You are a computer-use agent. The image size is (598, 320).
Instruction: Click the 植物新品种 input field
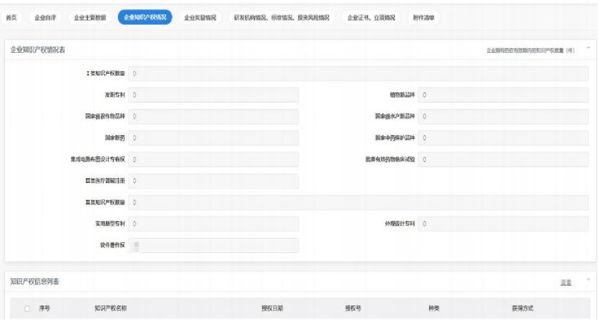504,95
